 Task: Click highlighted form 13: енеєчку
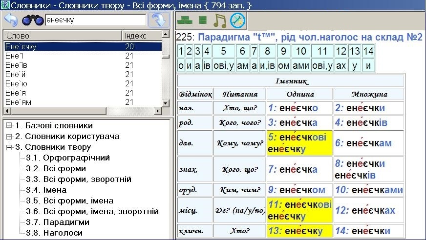(299, 231)
